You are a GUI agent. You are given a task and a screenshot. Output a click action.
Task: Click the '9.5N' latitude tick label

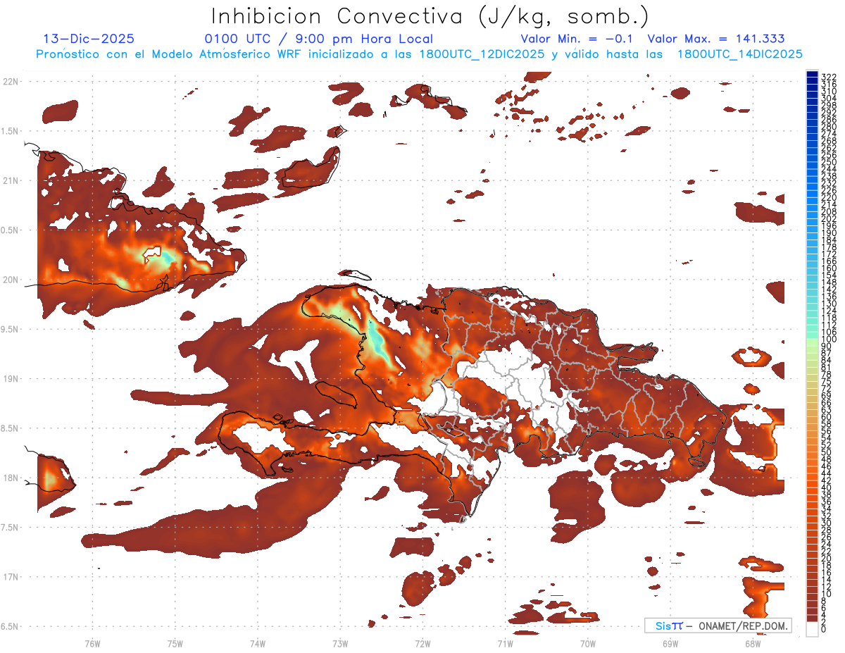[x=11, y=329]
